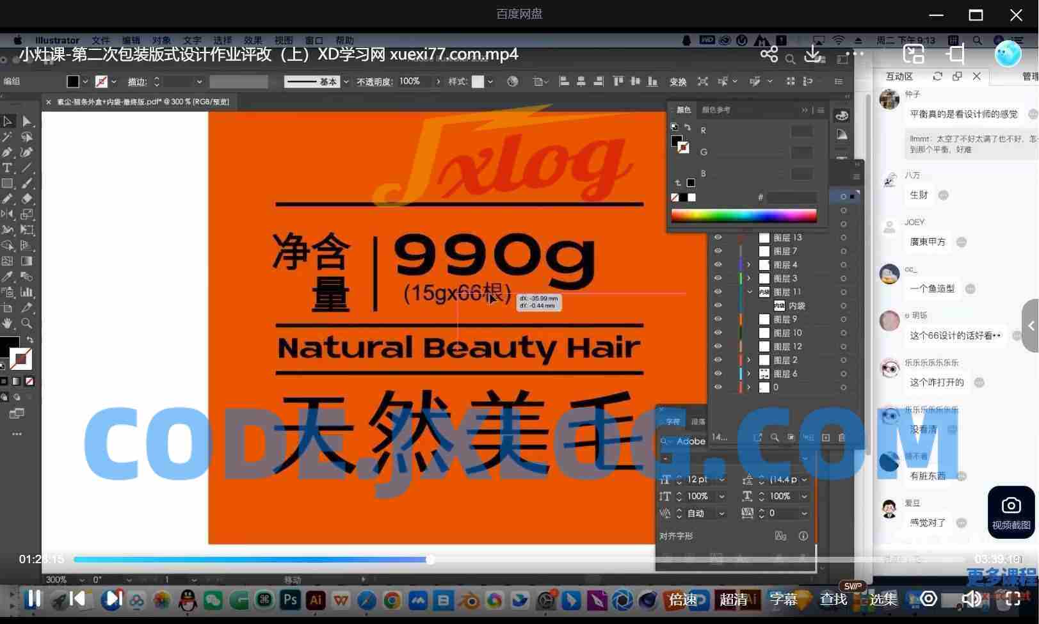Screen dimensions: 1039x624
Task: Hide layer 图层 9
Action: pyautogui.click(x=718, y=319)
